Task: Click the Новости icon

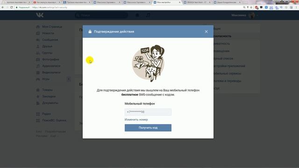Action: (38, 33)
